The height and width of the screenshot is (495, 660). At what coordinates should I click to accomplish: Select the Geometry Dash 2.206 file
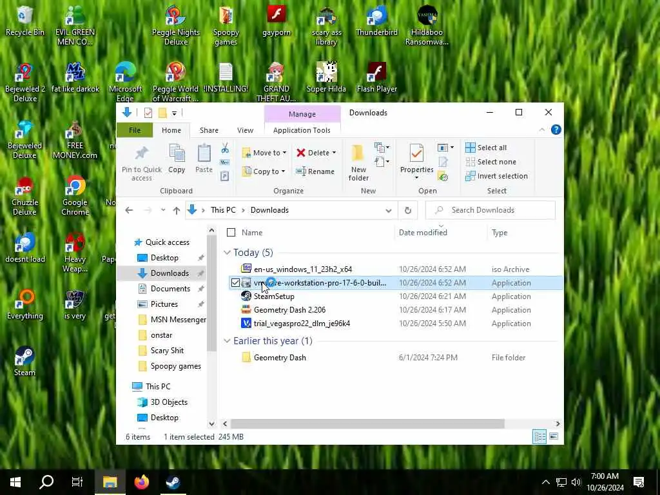point(289,310)
